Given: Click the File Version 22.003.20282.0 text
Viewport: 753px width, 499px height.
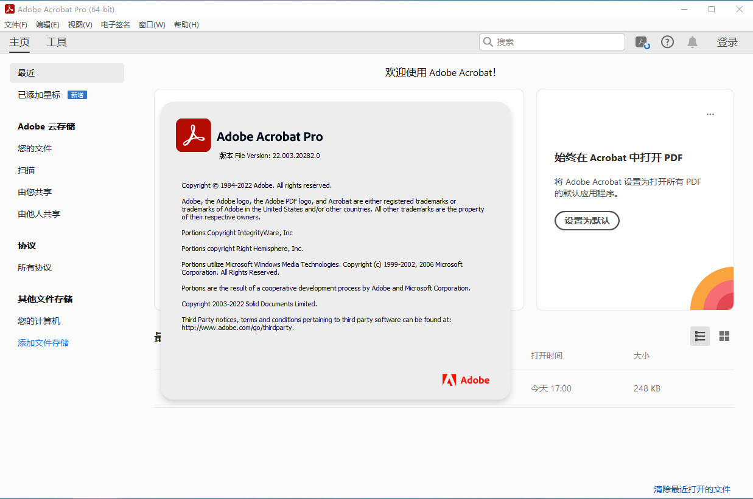Looking at the screenshot, I should 278,156.
